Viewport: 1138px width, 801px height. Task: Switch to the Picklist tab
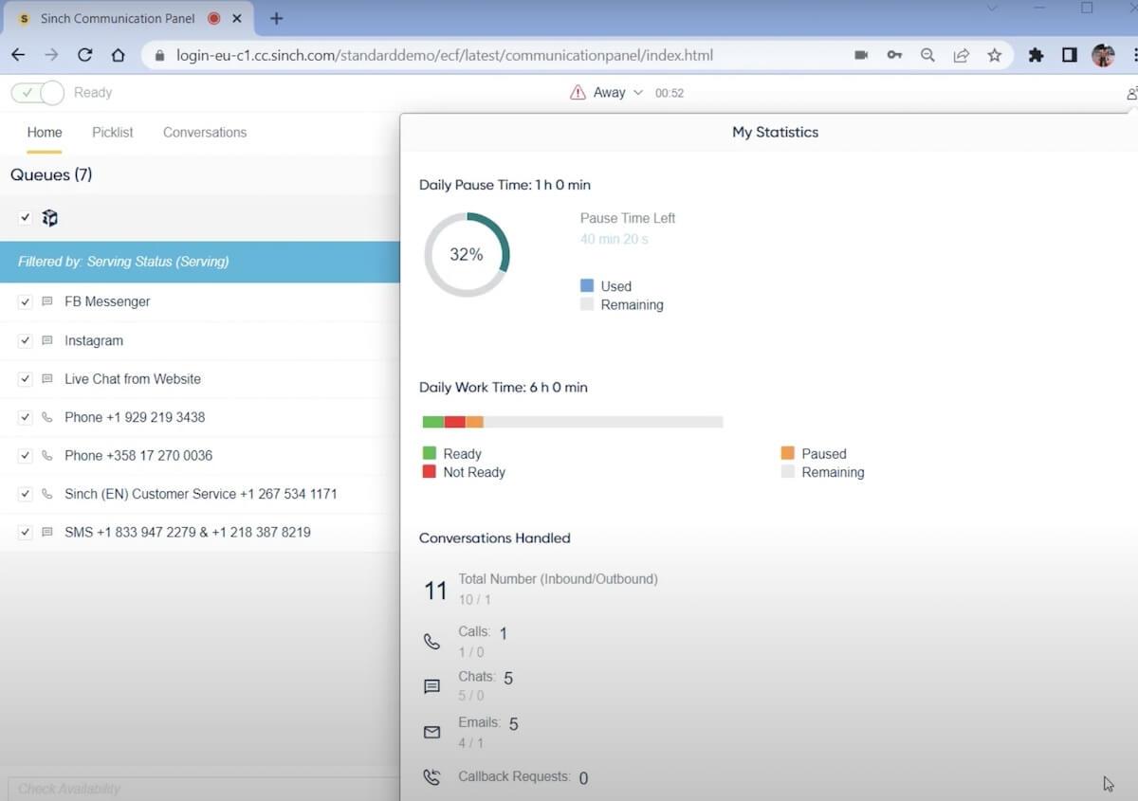pyautogui.click(x=113, y=133)
